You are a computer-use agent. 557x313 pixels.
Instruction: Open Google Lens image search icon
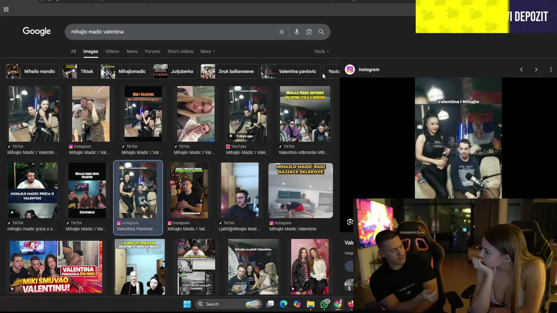(x=309, y=32)
